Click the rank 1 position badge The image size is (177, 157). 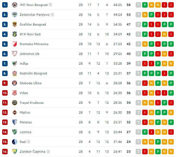coord(5,5)
